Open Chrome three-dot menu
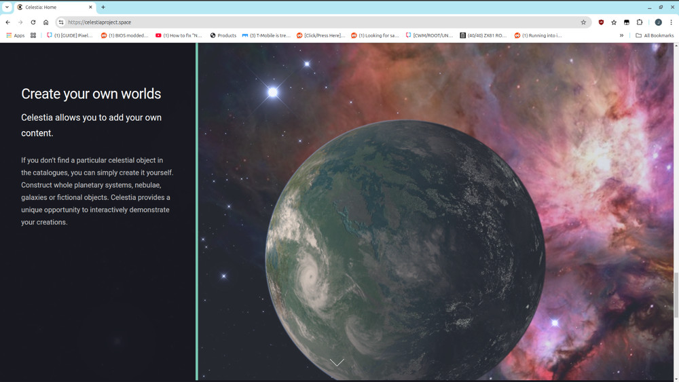The height and width of the screenshot is (382, 679). [672, 22]
